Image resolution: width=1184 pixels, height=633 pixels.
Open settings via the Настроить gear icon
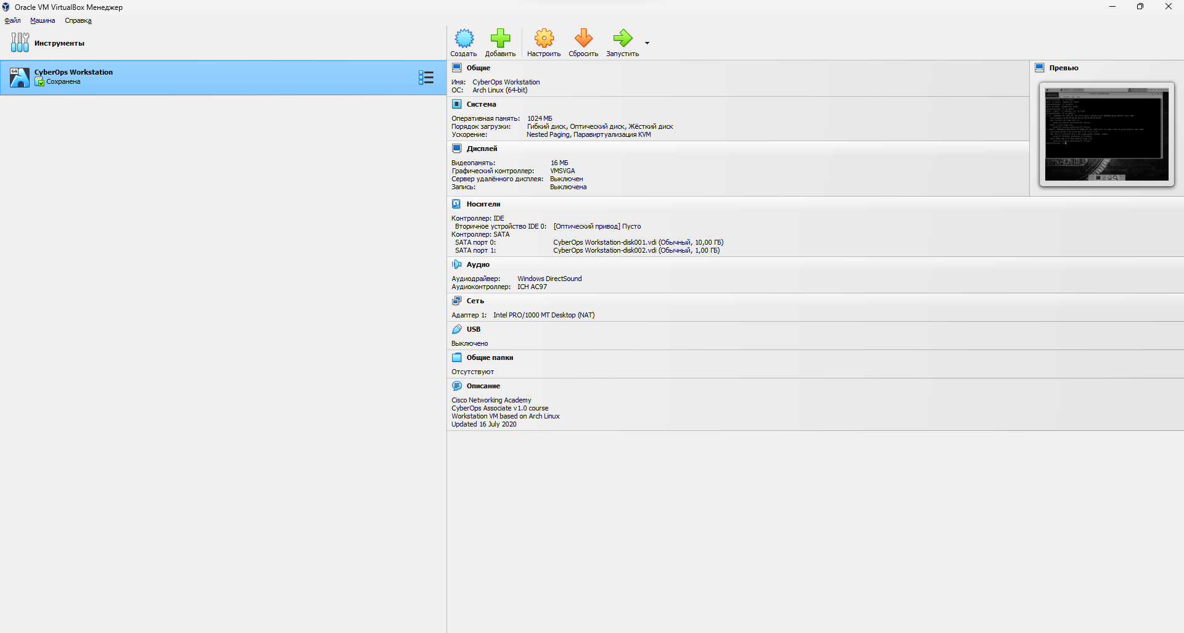(544, 38)
